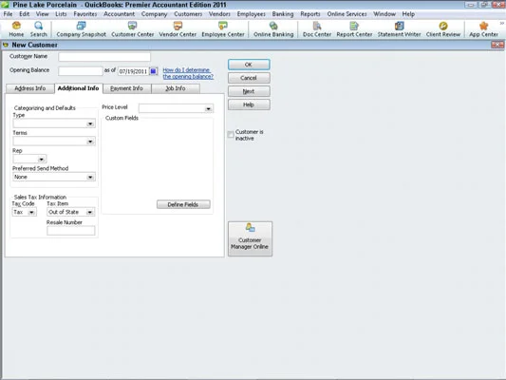506x380 pixels.
Task: Click the Customer Name input field
Action: tap(104, 57)
